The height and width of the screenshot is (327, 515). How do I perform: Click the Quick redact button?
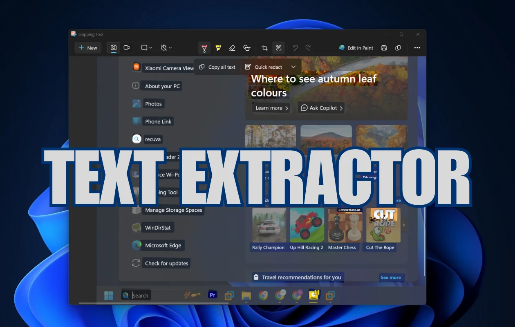[264, 67]
